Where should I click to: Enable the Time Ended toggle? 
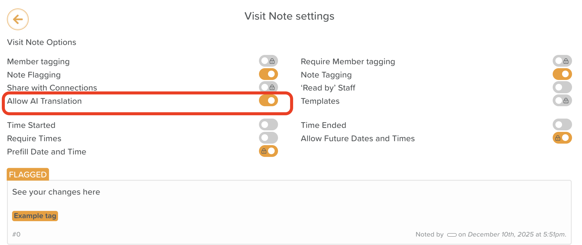[562, 125]
